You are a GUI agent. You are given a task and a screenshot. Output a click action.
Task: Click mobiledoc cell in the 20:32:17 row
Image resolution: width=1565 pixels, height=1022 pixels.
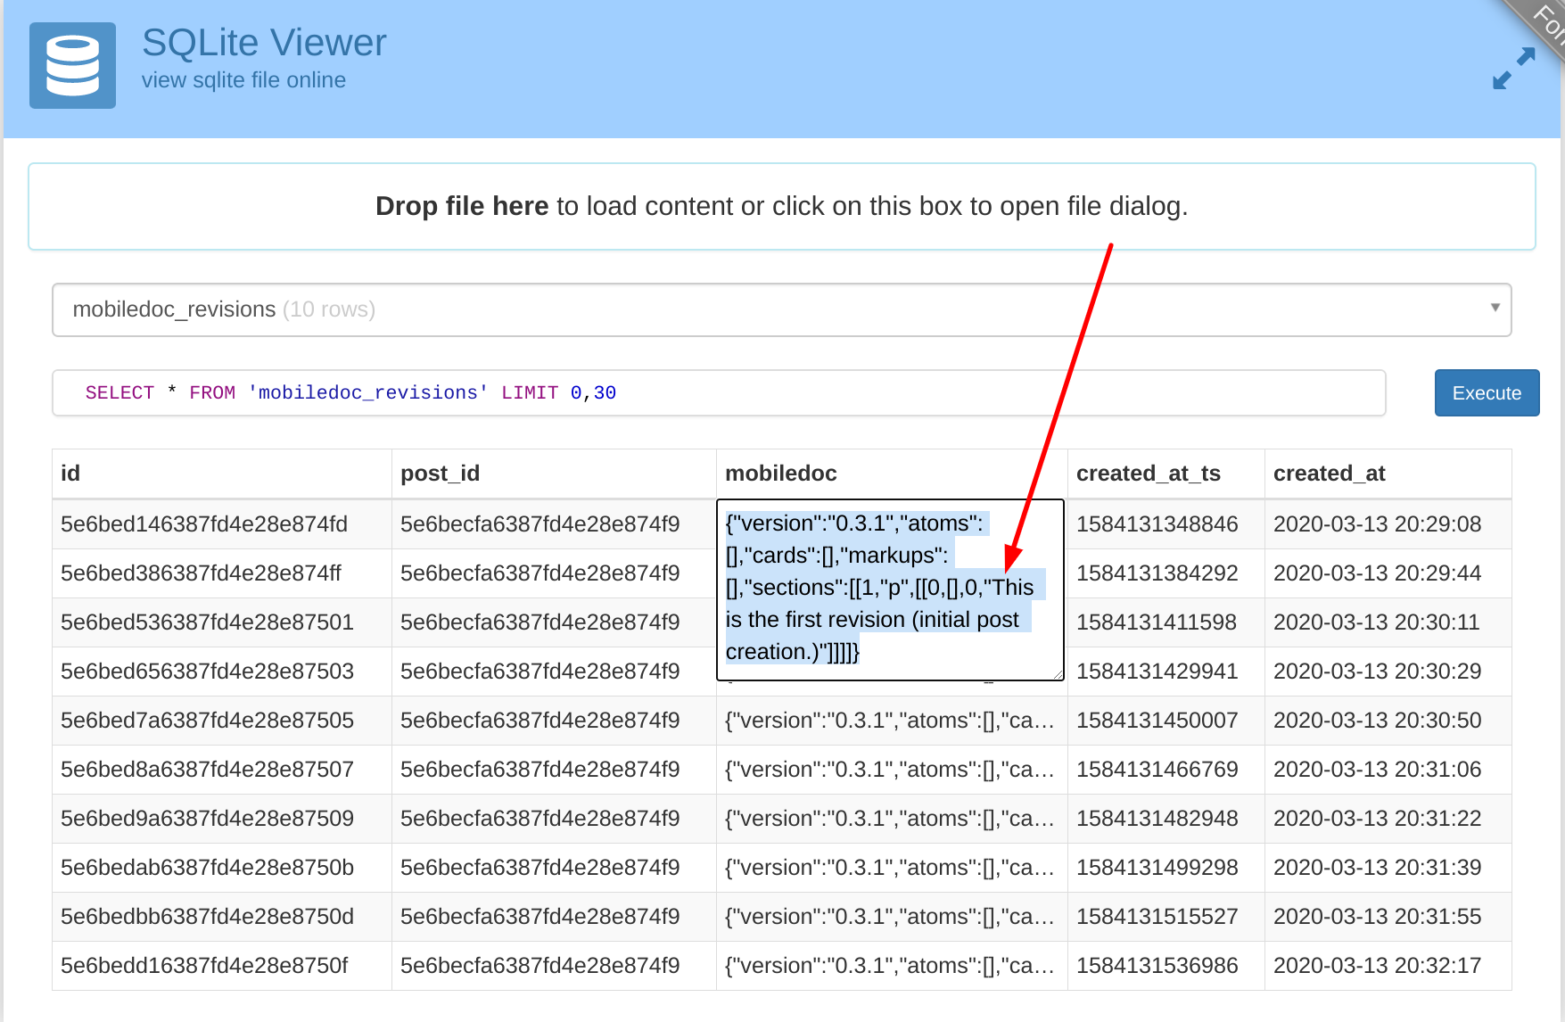(x=890, y=966)
